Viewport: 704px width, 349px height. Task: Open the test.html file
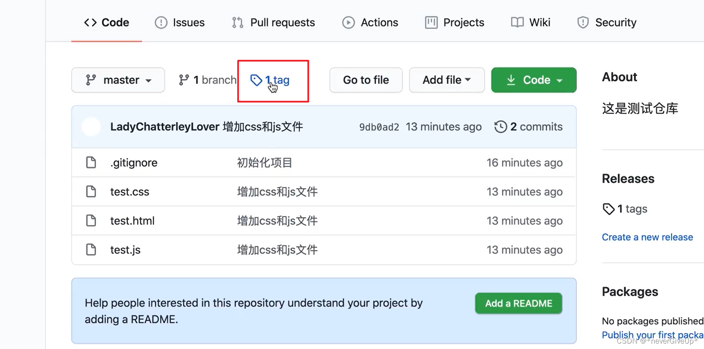click(x=132, y=221)
